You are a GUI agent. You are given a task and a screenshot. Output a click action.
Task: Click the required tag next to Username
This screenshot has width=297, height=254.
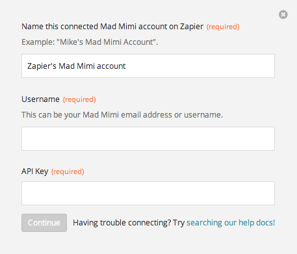(79, 99)
